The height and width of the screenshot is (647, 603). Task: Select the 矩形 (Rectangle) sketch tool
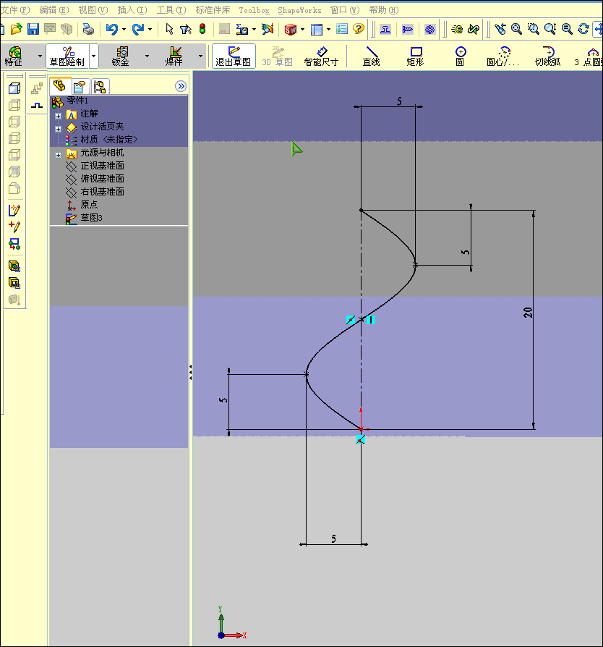click(x=416, y=56)
